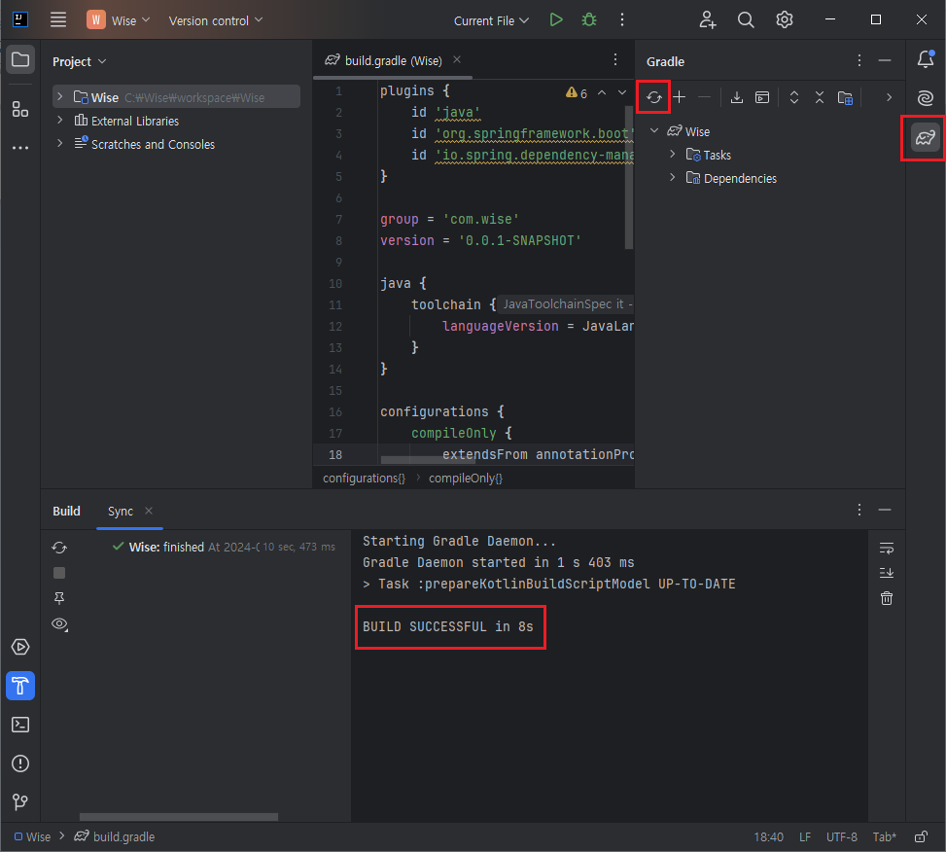Click the Build hammer icon in the left sidebar
The width and height of the screenshot is (946, 852).
tap(20, 686)
